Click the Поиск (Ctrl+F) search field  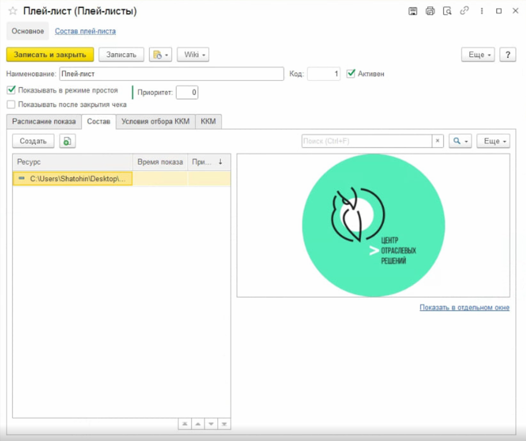(367, 141)
